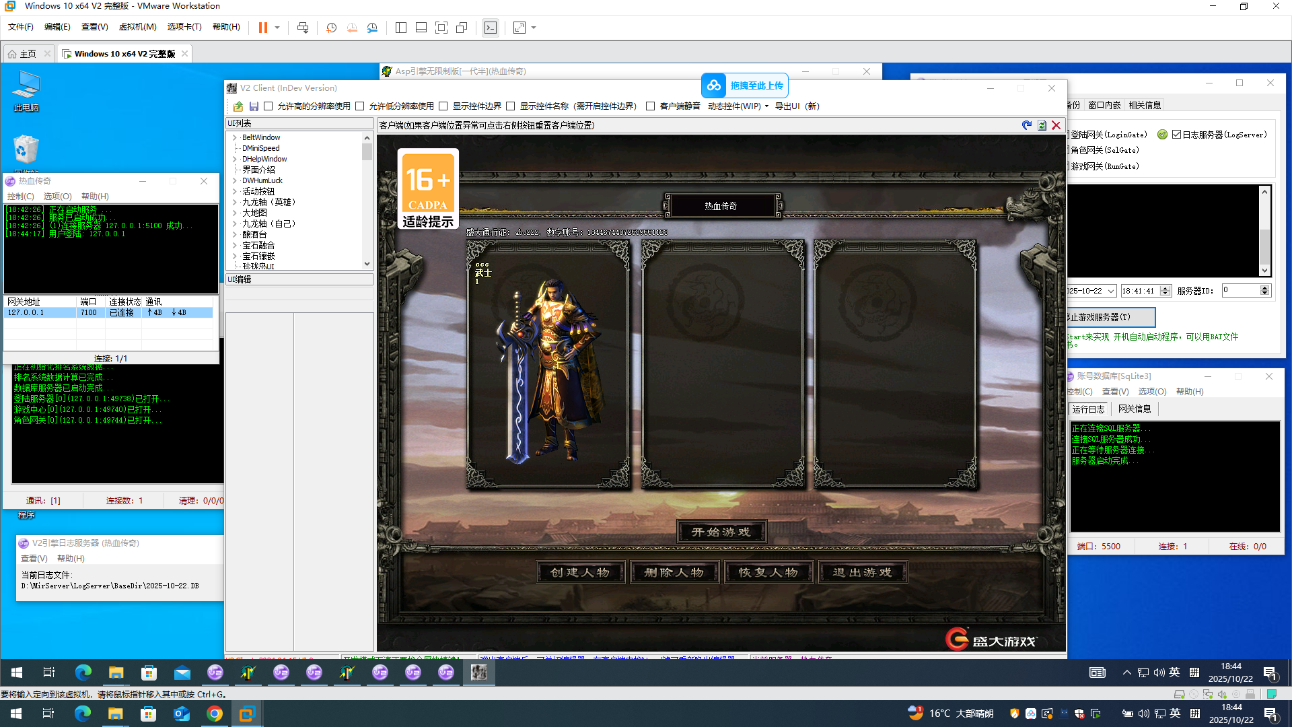
Task: Switch to 网关信息 tab
Action: point(1134,409)
